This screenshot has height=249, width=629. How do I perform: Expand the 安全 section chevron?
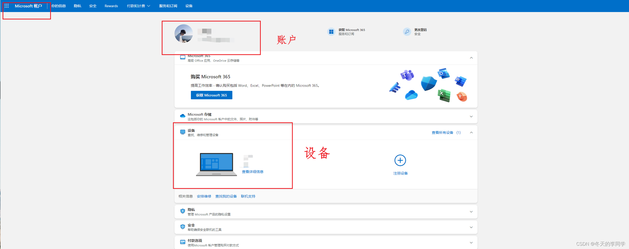point(471,227)
